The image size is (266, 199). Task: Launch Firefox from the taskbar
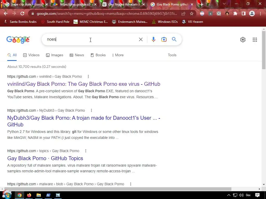29,195
